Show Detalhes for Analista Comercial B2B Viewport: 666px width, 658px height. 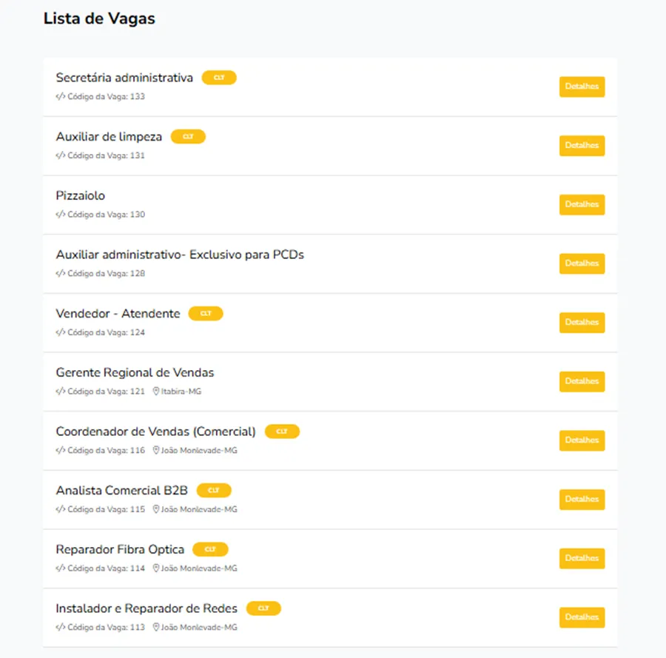(582, 500)
